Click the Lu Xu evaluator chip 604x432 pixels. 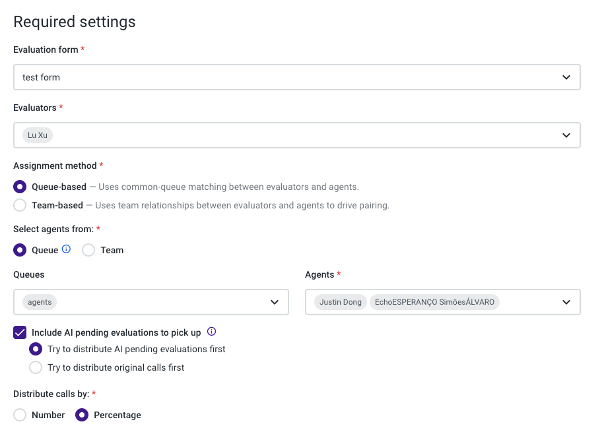pos(38,135)
